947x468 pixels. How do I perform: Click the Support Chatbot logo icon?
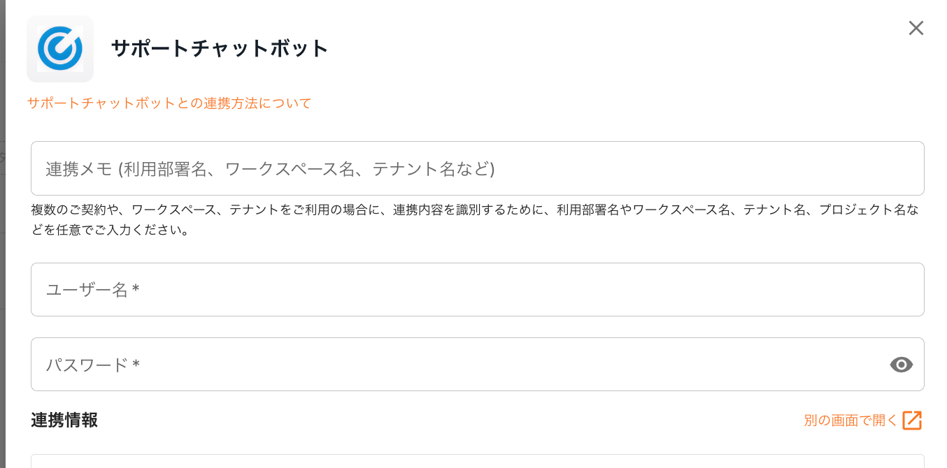point(60,49)
